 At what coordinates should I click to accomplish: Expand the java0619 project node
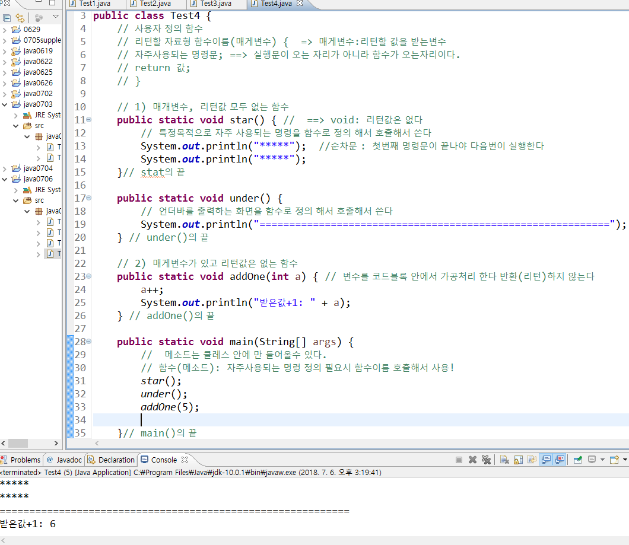[x=4, y=51]
